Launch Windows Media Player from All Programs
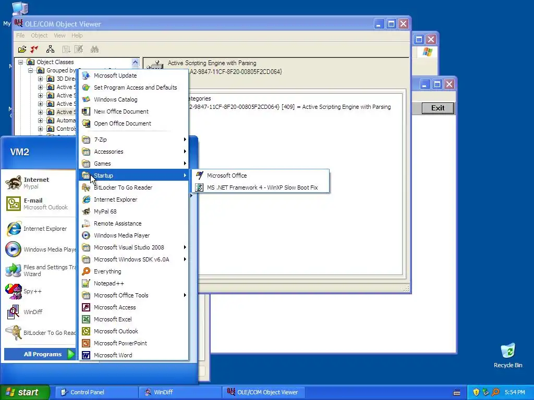Viewport: 534px width, 400px height. coord(133,235)
